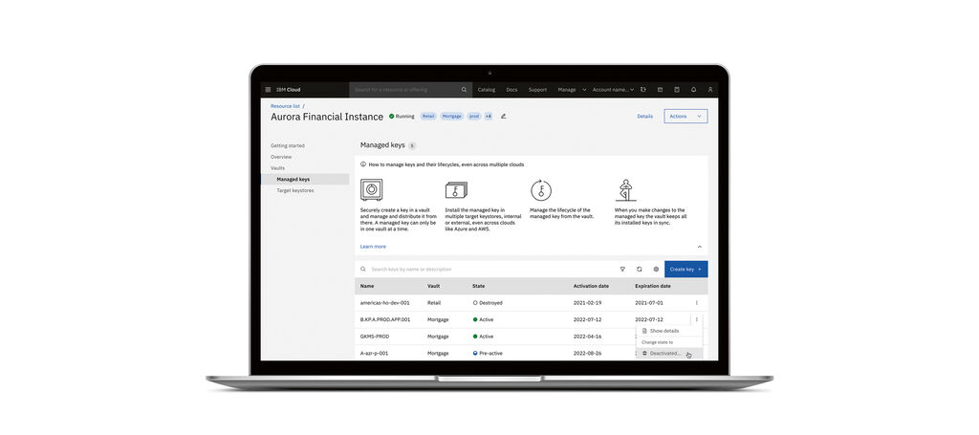Click the notifications bell icon
Viewport: 979px width, 435px height.
point(693,90)
